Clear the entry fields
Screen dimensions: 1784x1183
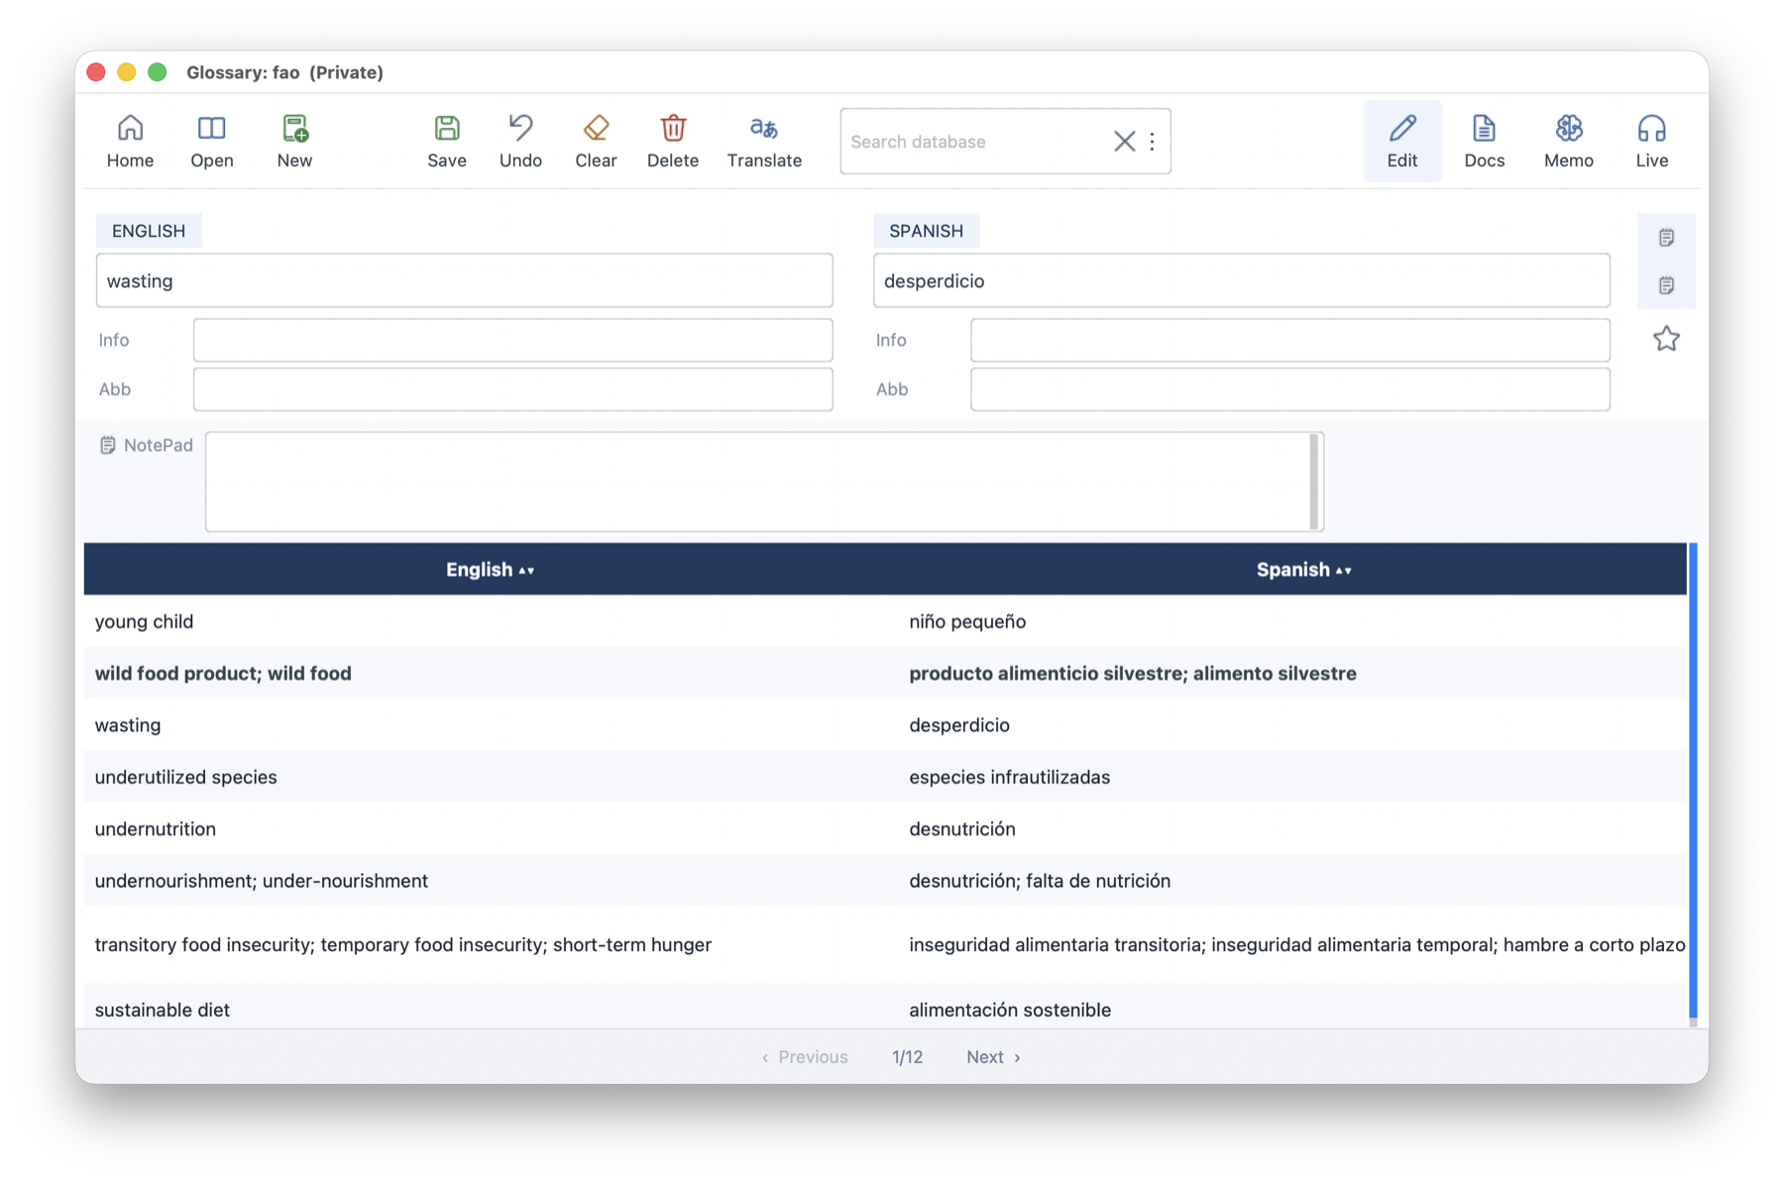tap(596, 141)
